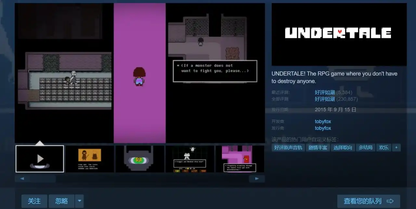416x209 pixels.
Task: View the Froggit battle screenshot thumbnail
Action: (x=190, y=159)
